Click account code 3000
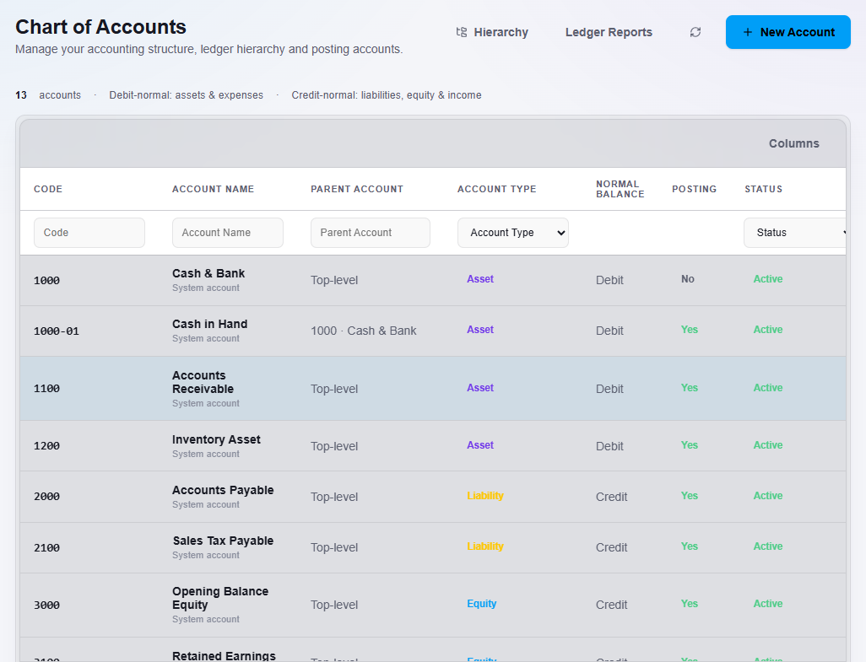This screenshot has height=662, width=866. (46, 605)
